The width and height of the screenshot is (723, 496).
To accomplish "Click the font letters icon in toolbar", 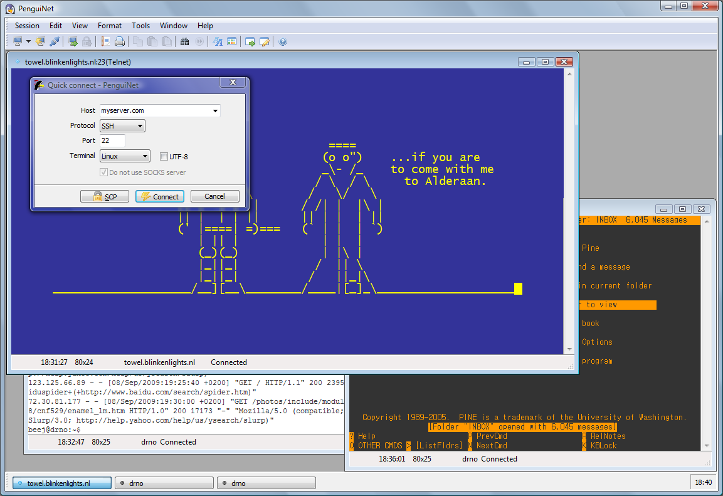I will (x=218, y=41).
